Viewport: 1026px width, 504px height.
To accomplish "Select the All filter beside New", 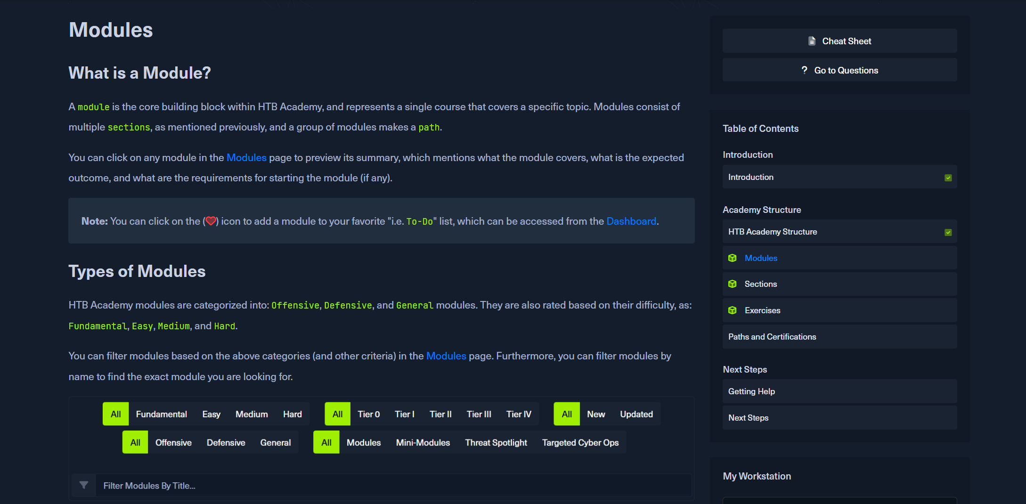I will pyautogui.click(x=567, y=414).
